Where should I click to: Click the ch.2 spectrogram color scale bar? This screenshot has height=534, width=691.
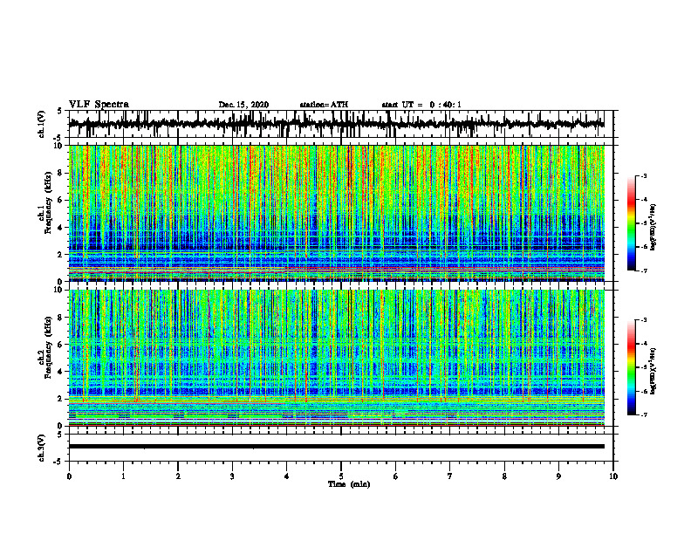tap(632, 367)
